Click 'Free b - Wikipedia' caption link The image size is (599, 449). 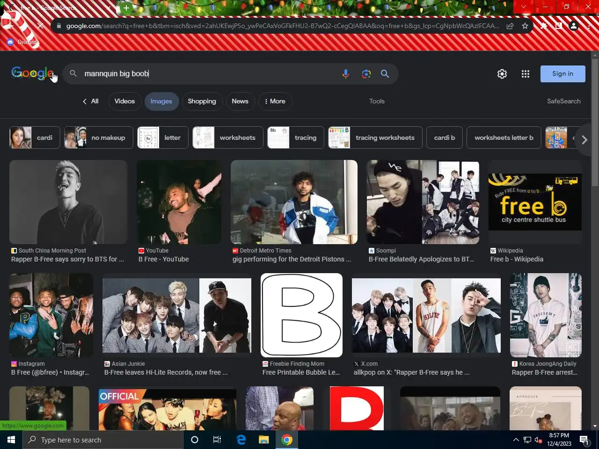tap(517, 259)
